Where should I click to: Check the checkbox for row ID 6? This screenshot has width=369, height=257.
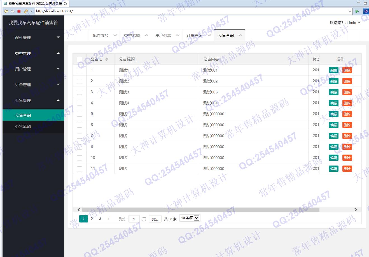tap(80, 125)
